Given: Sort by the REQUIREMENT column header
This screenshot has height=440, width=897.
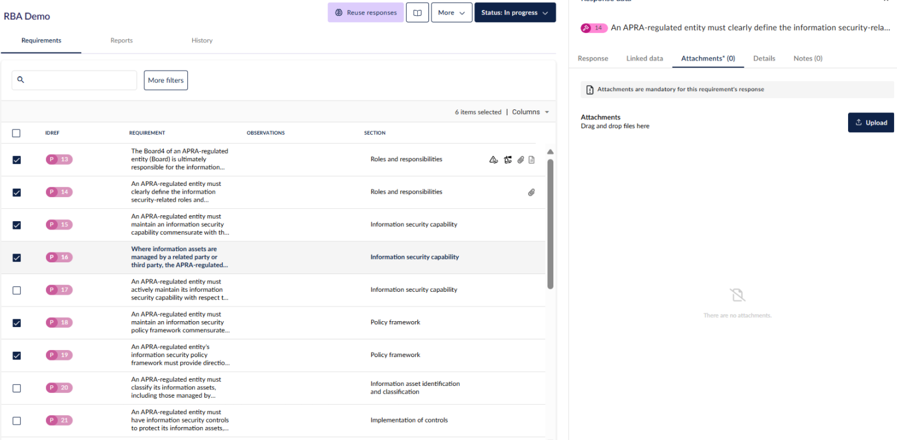Looking at the screenshot, I should [147, 133].
